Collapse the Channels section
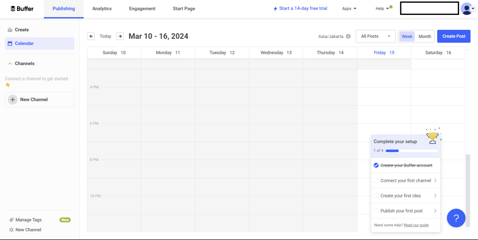478x240 pixels. [x=10, y=64]
